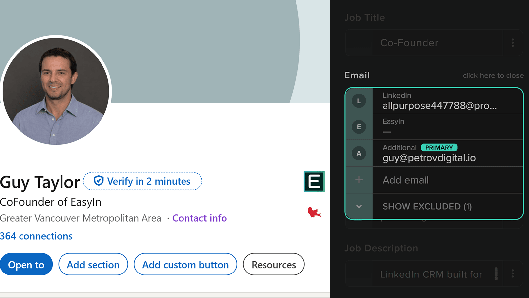Open the three-dot menu beside Job Description field

[513, 273]
